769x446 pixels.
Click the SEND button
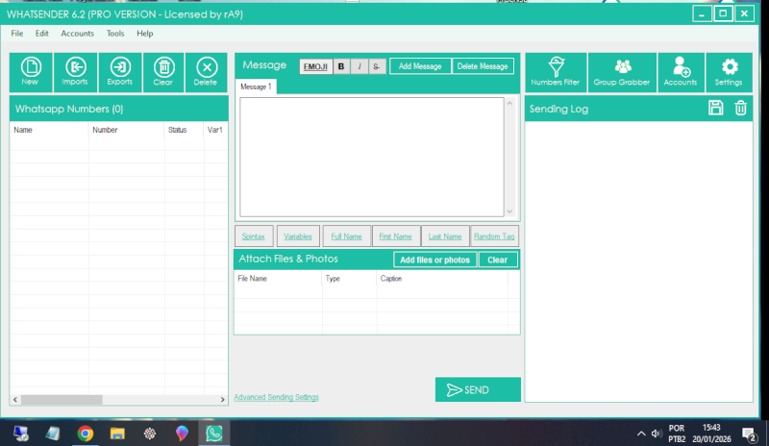478,389
